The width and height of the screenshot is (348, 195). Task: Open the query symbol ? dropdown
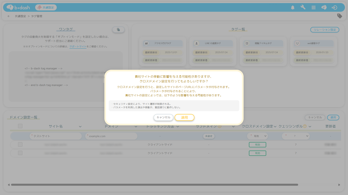(x=296, y=136)
